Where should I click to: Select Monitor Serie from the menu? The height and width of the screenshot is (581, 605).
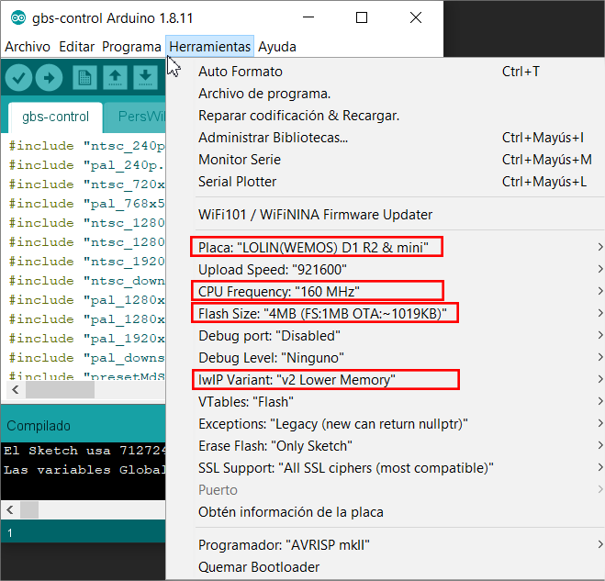(x=240, y=160)
